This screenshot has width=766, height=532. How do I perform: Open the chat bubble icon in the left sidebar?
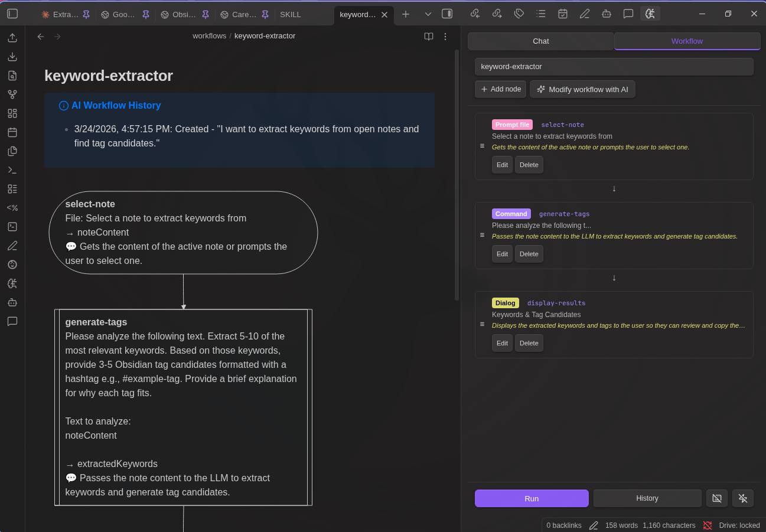12,321
